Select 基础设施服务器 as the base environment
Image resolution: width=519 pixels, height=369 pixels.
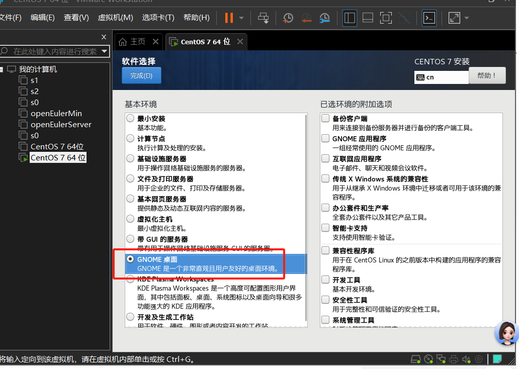click(x=130, y=158)
